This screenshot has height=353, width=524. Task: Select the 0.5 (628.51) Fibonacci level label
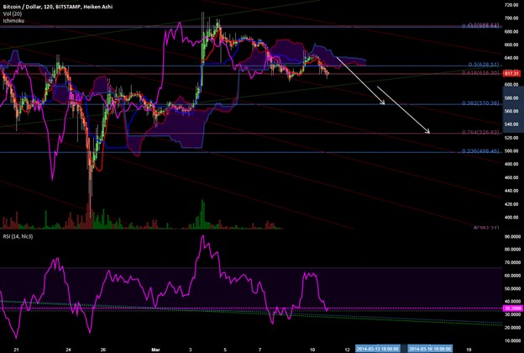[484, 65]
